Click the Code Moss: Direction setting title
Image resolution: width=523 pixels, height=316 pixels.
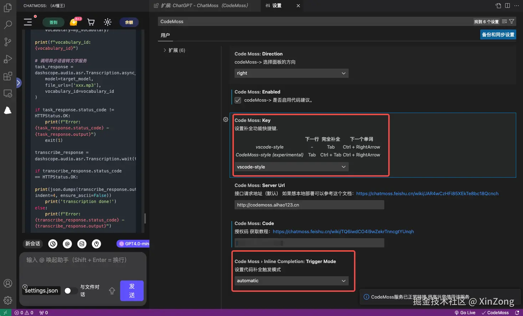pos(258,54)
